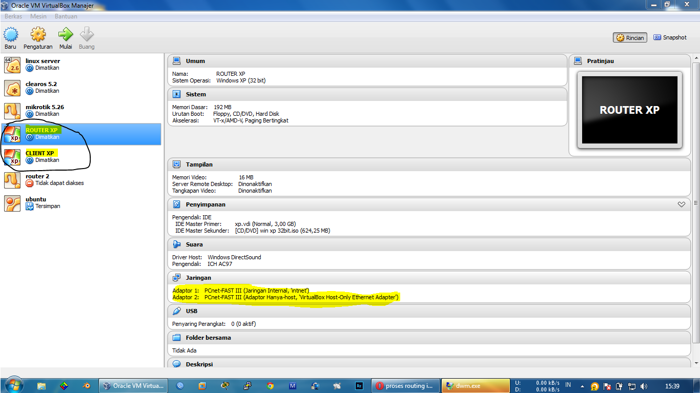Image resolution: width=700 pixels, height=393 pixels.
Task: Select the mikrotik 5.26 VM icon
Action: click(x=12, y=111)
